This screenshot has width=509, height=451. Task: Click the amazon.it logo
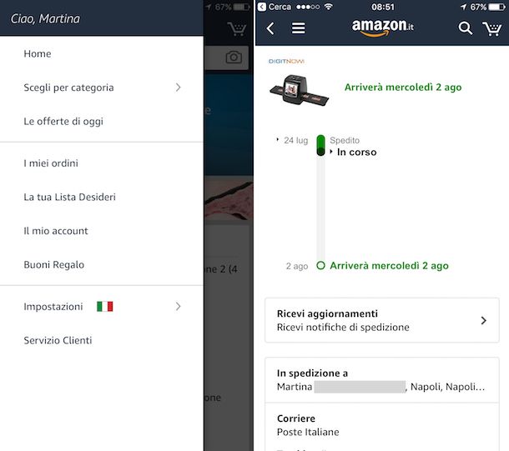click(x=382, y=28)
